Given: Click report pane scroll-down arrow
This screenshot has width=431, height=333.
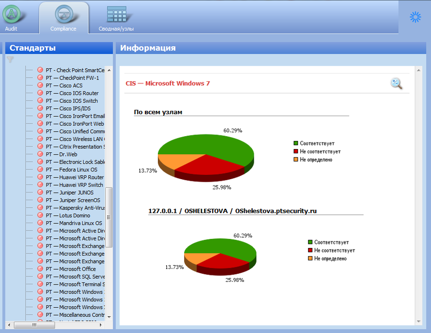Looking at the screenshot, I should (419, 321).
